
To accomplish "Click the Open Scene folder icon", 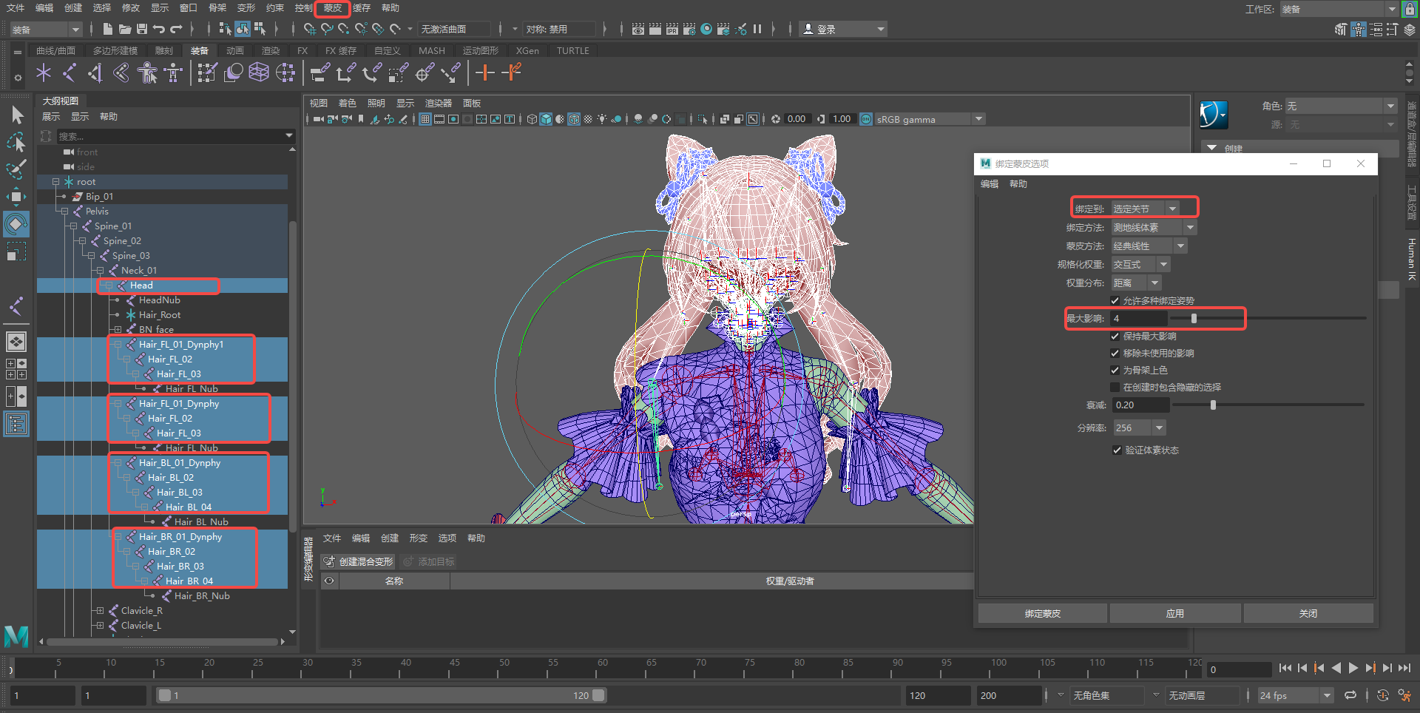I will [125, 29].
